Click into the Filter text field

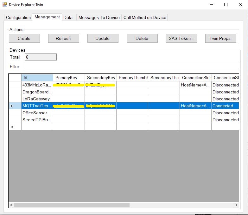tap(132, 66)
